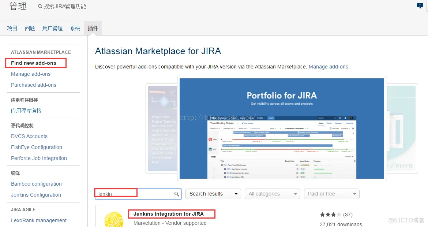Show the previous carousel slide on left

[161, 129]
